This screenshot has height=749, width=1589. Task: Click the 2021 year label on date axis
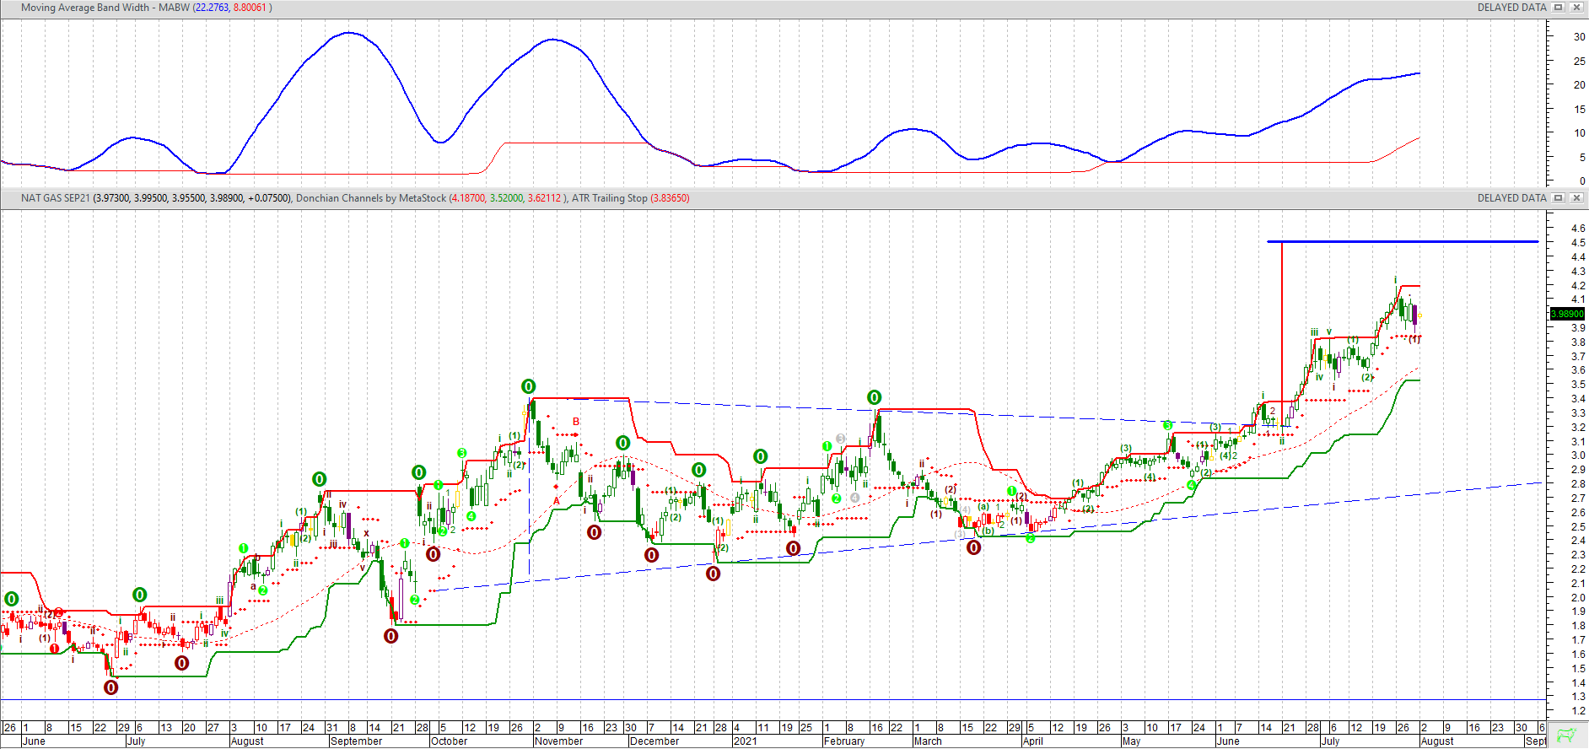coord(745,741)
